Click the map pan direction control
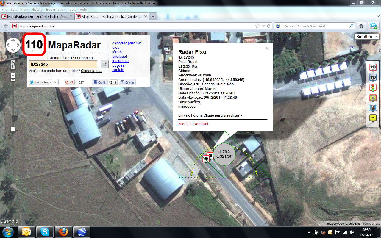Image resolution: width=381 pixels, height=238 pixels. tap(13, 46)
